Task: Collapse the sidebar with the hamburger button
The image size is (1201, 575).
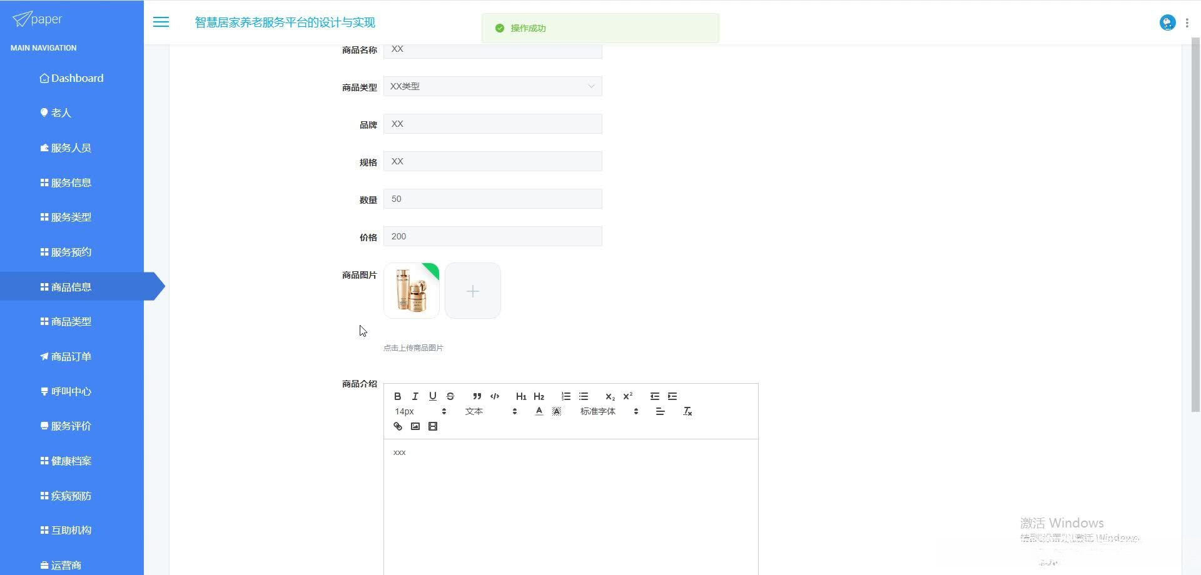Action: pos(161,22)
